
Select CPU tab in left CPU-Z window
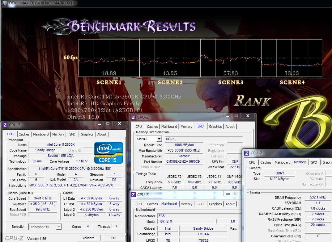(x=10, y=134)
